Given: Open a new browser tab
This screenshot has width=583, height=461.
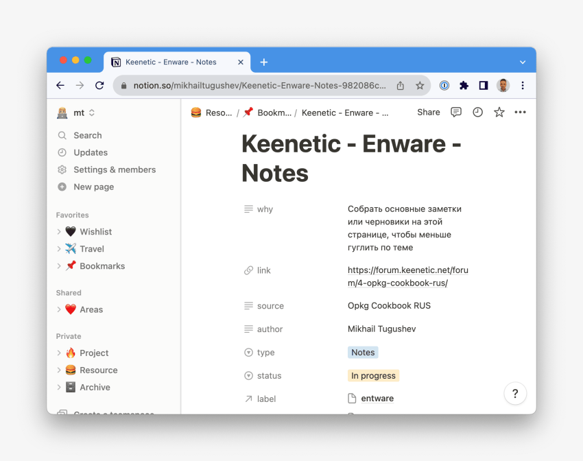Looking at the screenshot, I should point(263,62).
